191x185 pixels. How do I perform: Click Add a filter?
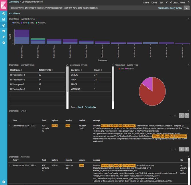[x=14, y=13]
